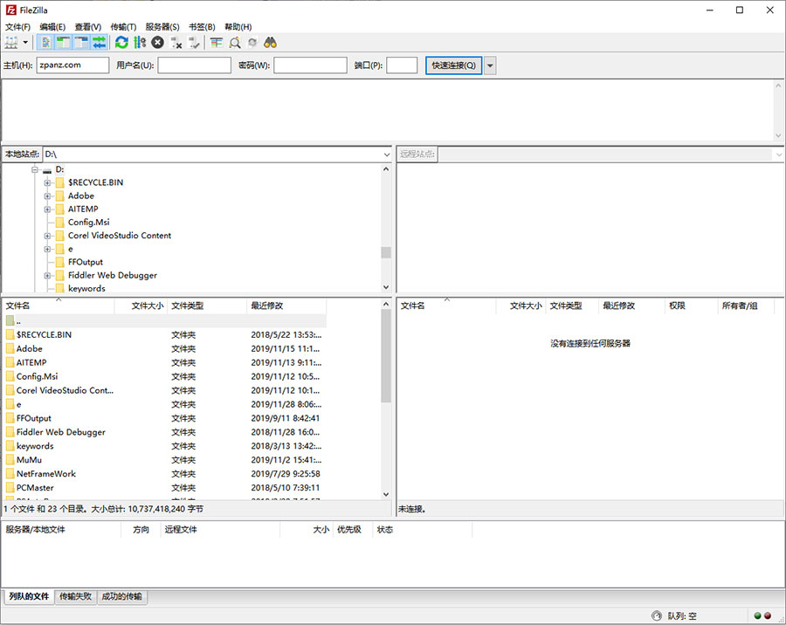This screenshot has width=786, height=625.
Task: Switch to 传输失败 tab
Action: click(75, 596)
